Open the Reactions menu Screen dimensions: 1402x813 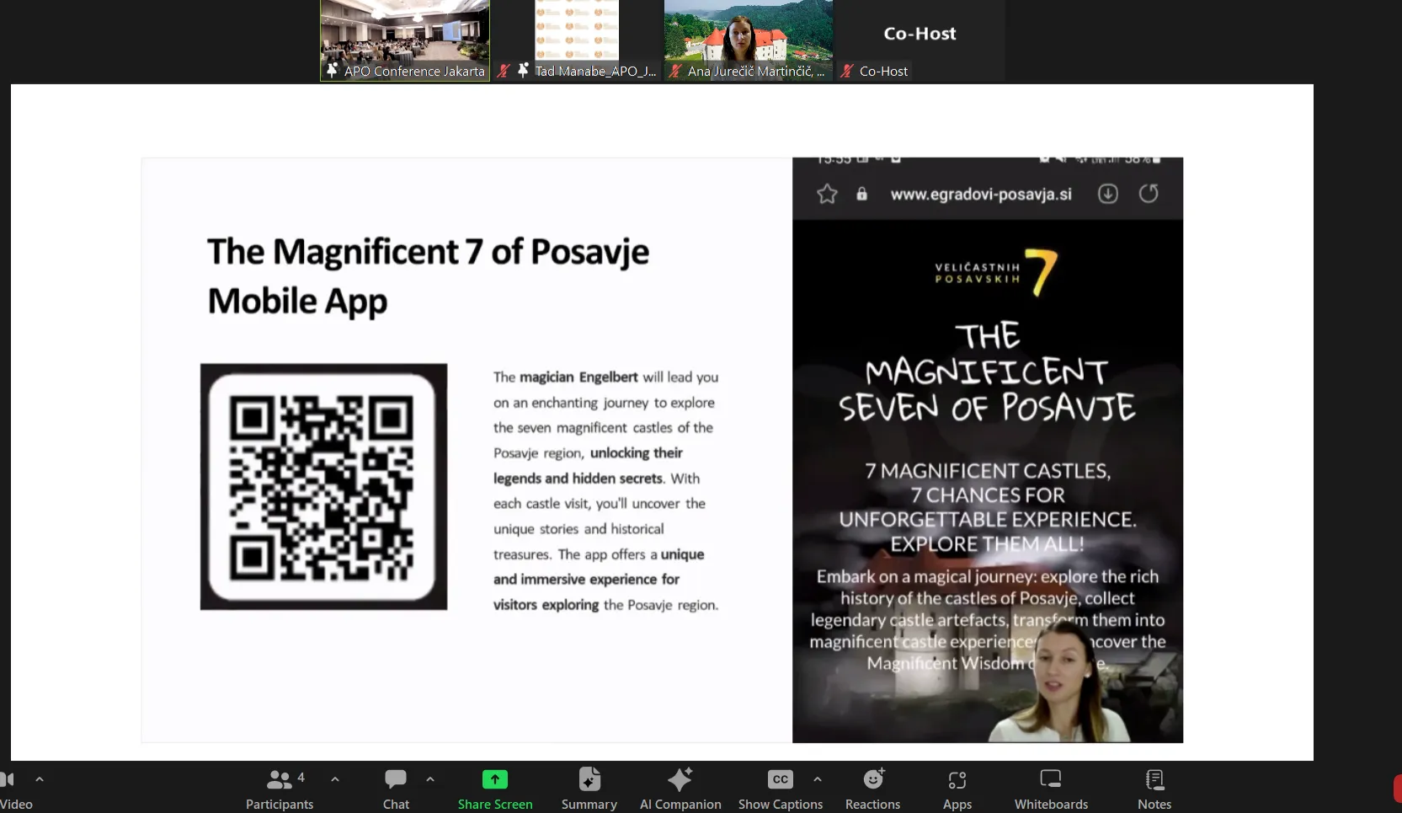[x=872, y=789]
